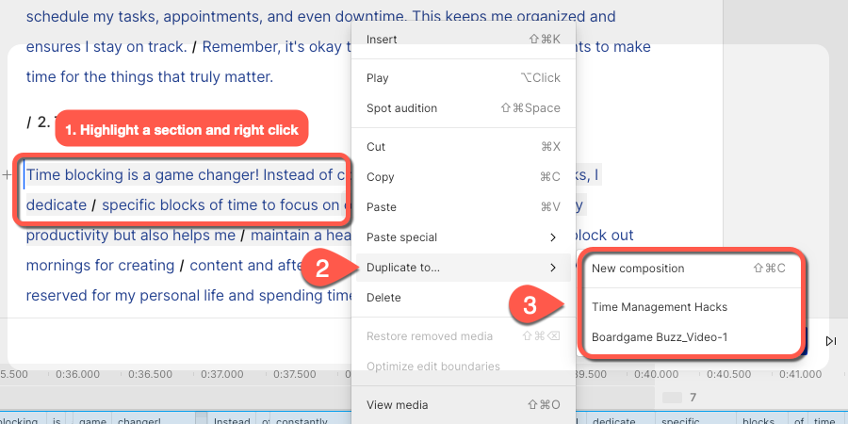Image resolution: width=848 pixels, height=424 pixels.
Task: Click the word 'productivity' in the script
Action: (68, 236)
